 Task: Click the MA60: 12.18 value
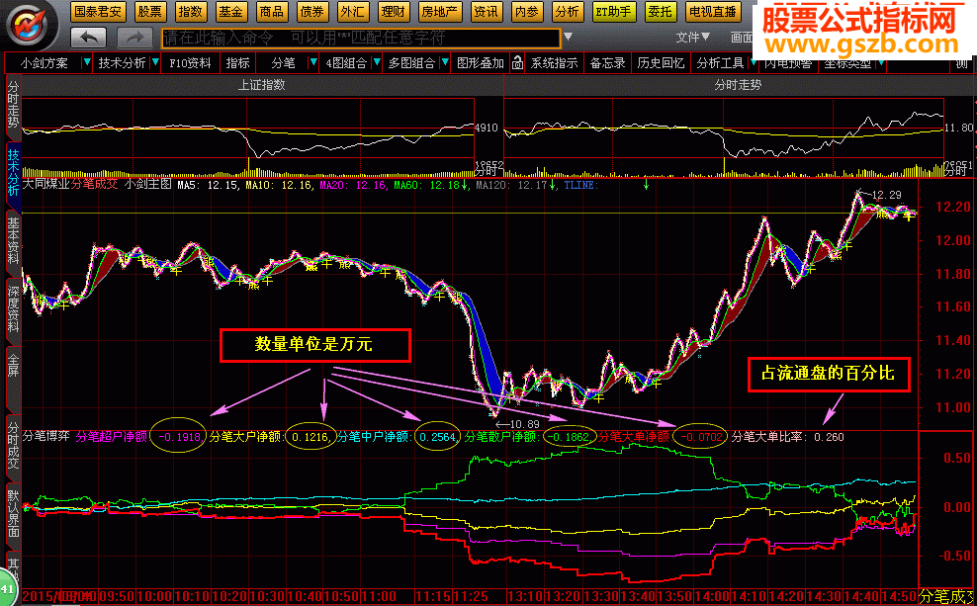[x=429, y=185]
